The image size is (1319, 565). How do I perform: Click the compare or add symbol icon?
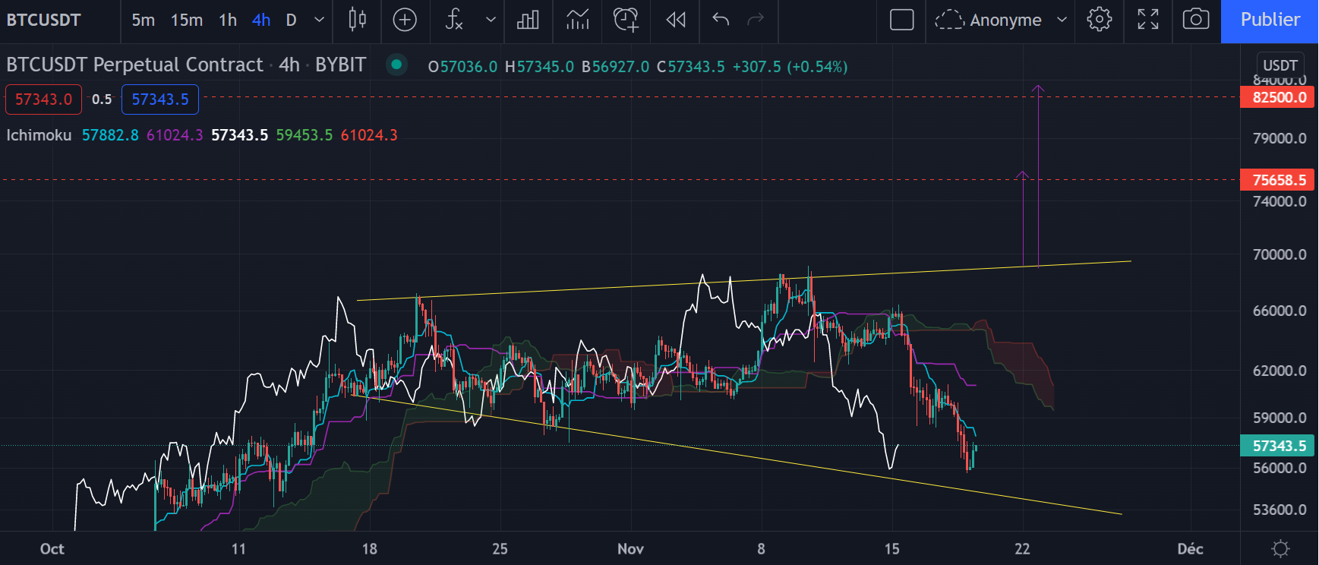tap(405, 20)
